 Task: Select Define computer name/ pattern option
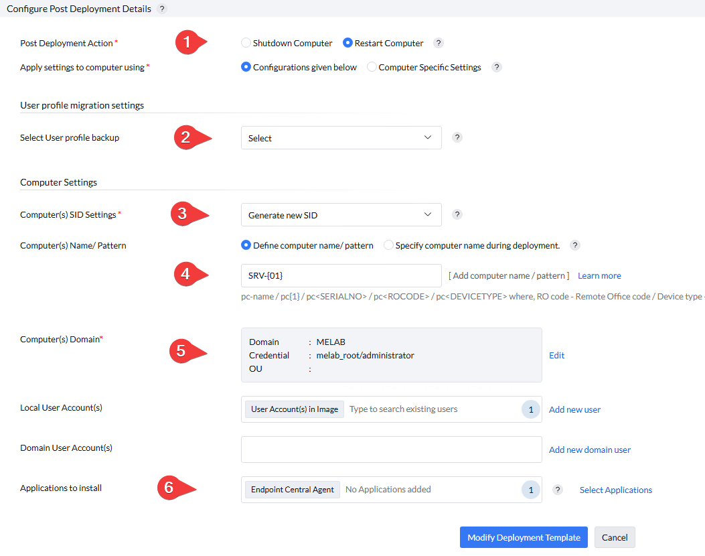(x=246, y=245)
